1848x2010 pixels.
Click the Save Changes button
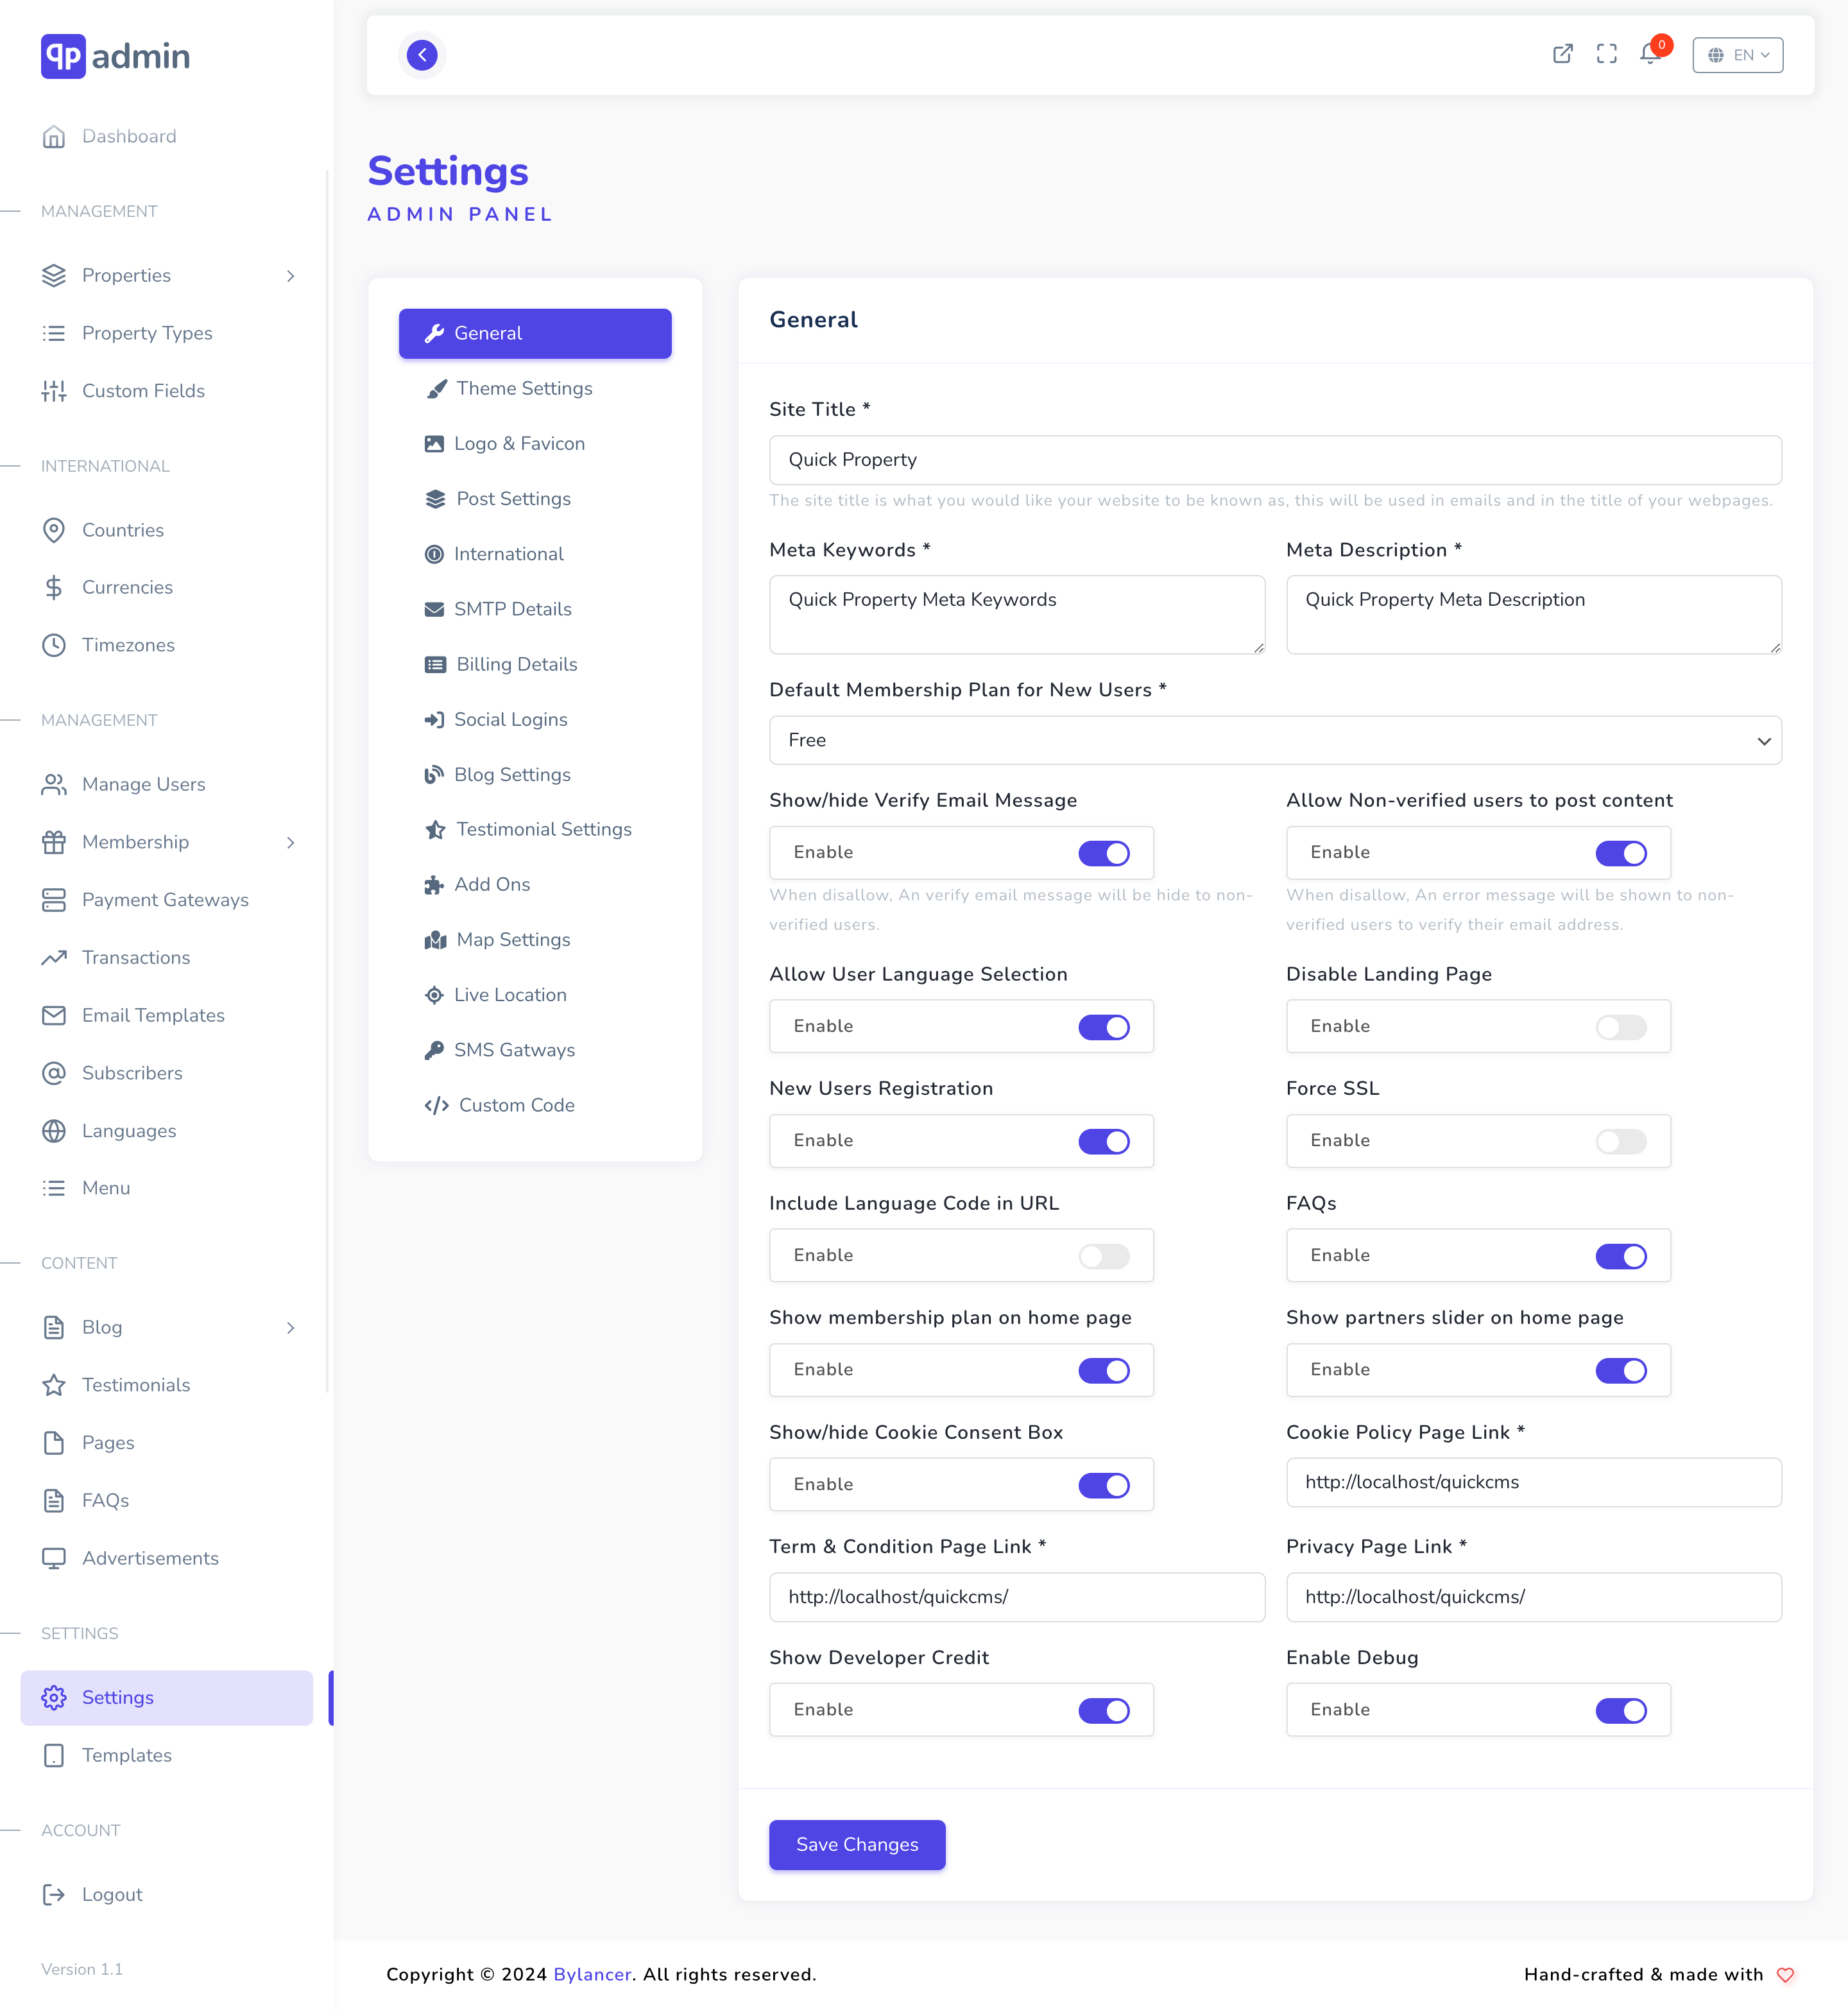(857, 1844)
